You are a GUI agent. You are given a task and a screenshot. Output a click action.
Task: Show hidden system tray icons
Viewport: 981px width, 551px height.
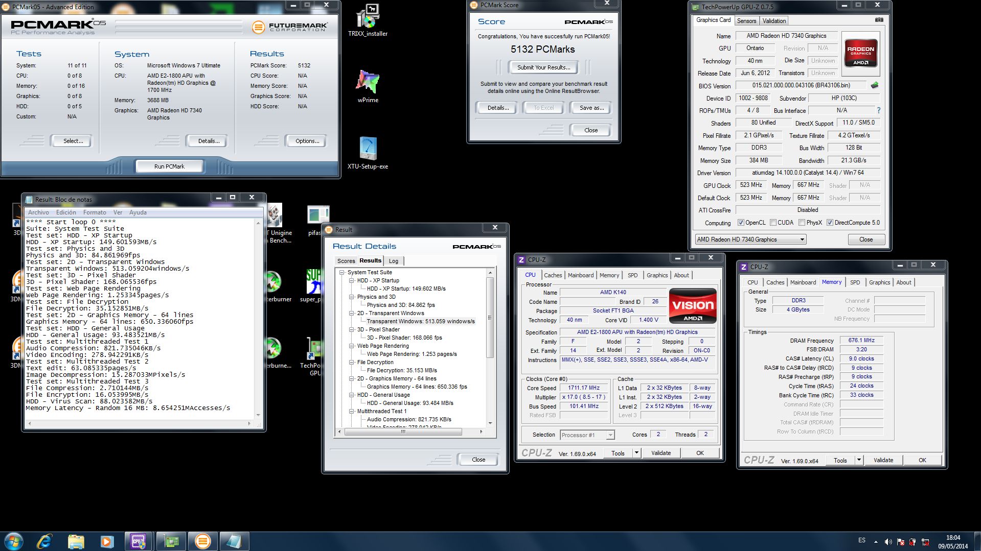tap(876, 541)
